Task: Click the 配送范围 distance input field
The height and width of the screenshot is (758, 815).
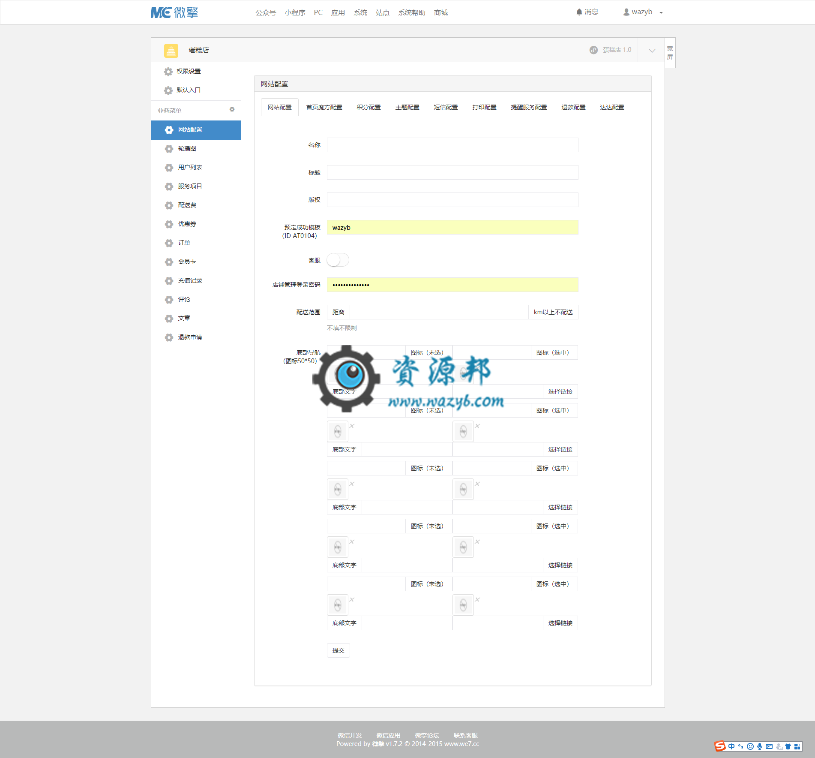Action: pos(439,312)
